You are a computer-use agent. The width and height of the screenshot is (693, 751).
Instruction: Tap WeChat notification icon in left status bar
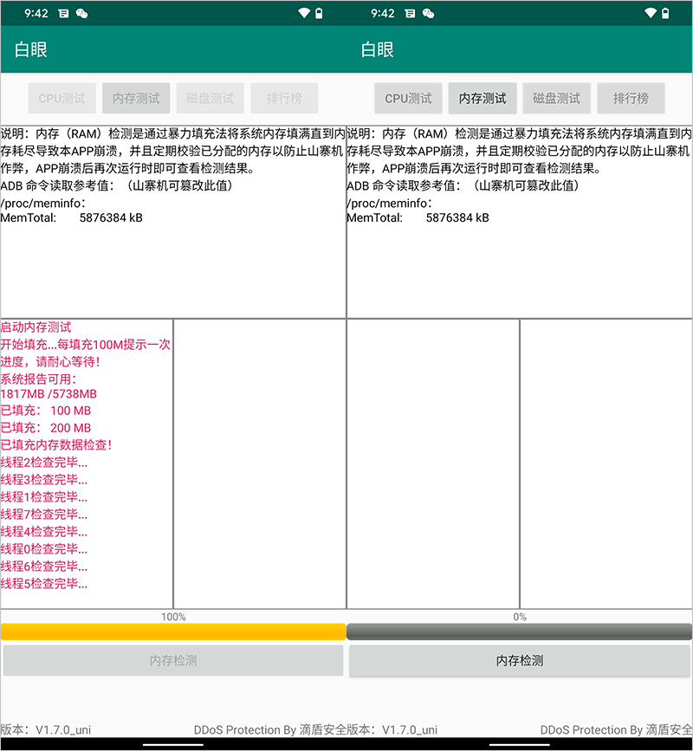click(x=82, y=13)
